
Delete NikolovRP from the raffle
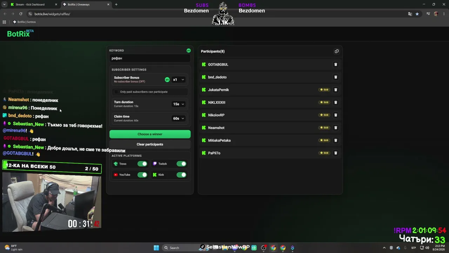pos(336,115)
